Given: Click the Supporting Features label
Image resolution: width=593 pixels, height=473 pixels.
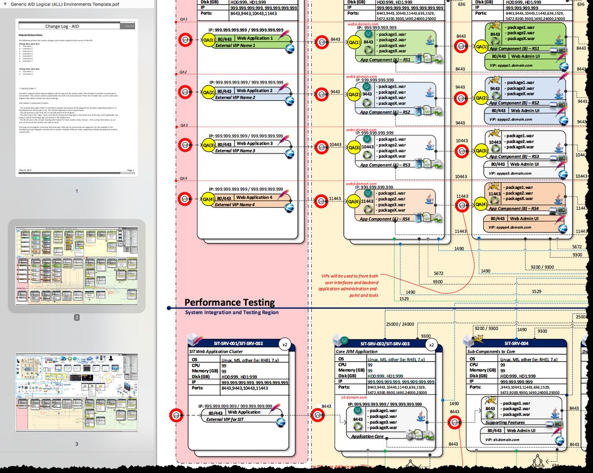Looking at the screenshot, I should pos(505,423).
